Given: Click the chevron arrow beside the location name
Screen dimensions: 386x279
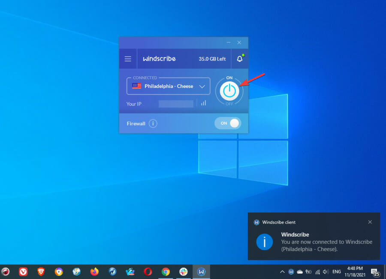Looking at the screenshot, I should pos(202,86).
